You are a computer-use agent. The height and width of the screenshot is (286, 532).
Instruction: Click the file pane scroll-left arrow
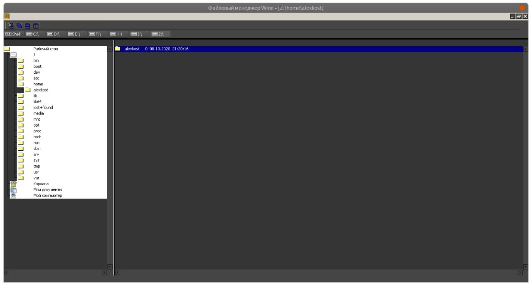[x=118, y=272]
